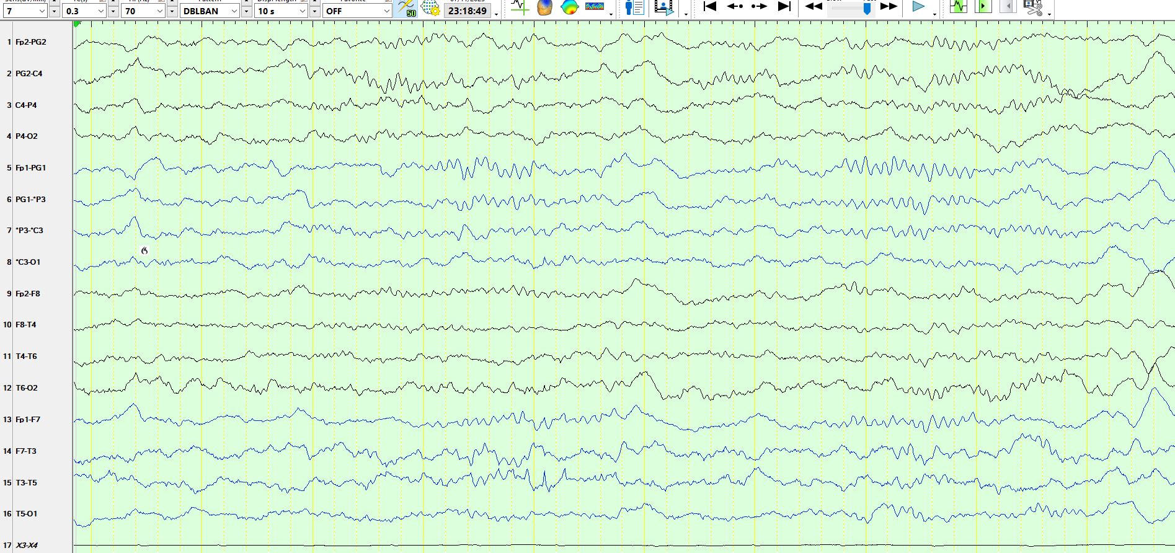This screenshot has height=553, width=1175.
Task: Open patient information panel icon
Action: tap(634, 7)
